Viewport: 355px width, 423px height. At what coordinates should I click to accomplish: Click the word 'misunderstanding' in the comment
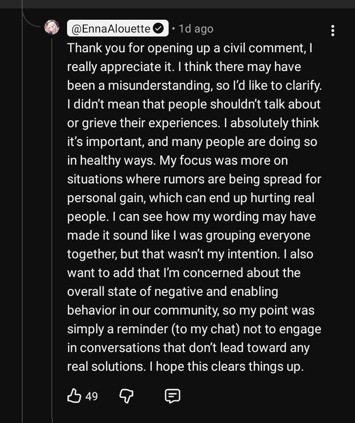click(159, 85)
